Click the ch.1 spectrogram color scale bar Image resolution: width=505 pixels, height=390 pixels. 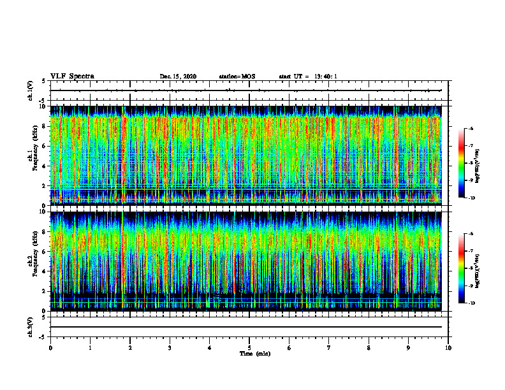click(461, 163)
